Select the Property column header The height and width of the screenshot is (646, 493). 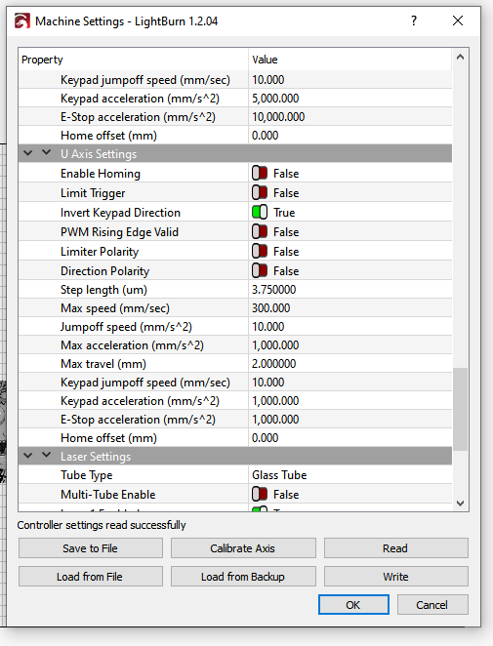pos(133,60)
